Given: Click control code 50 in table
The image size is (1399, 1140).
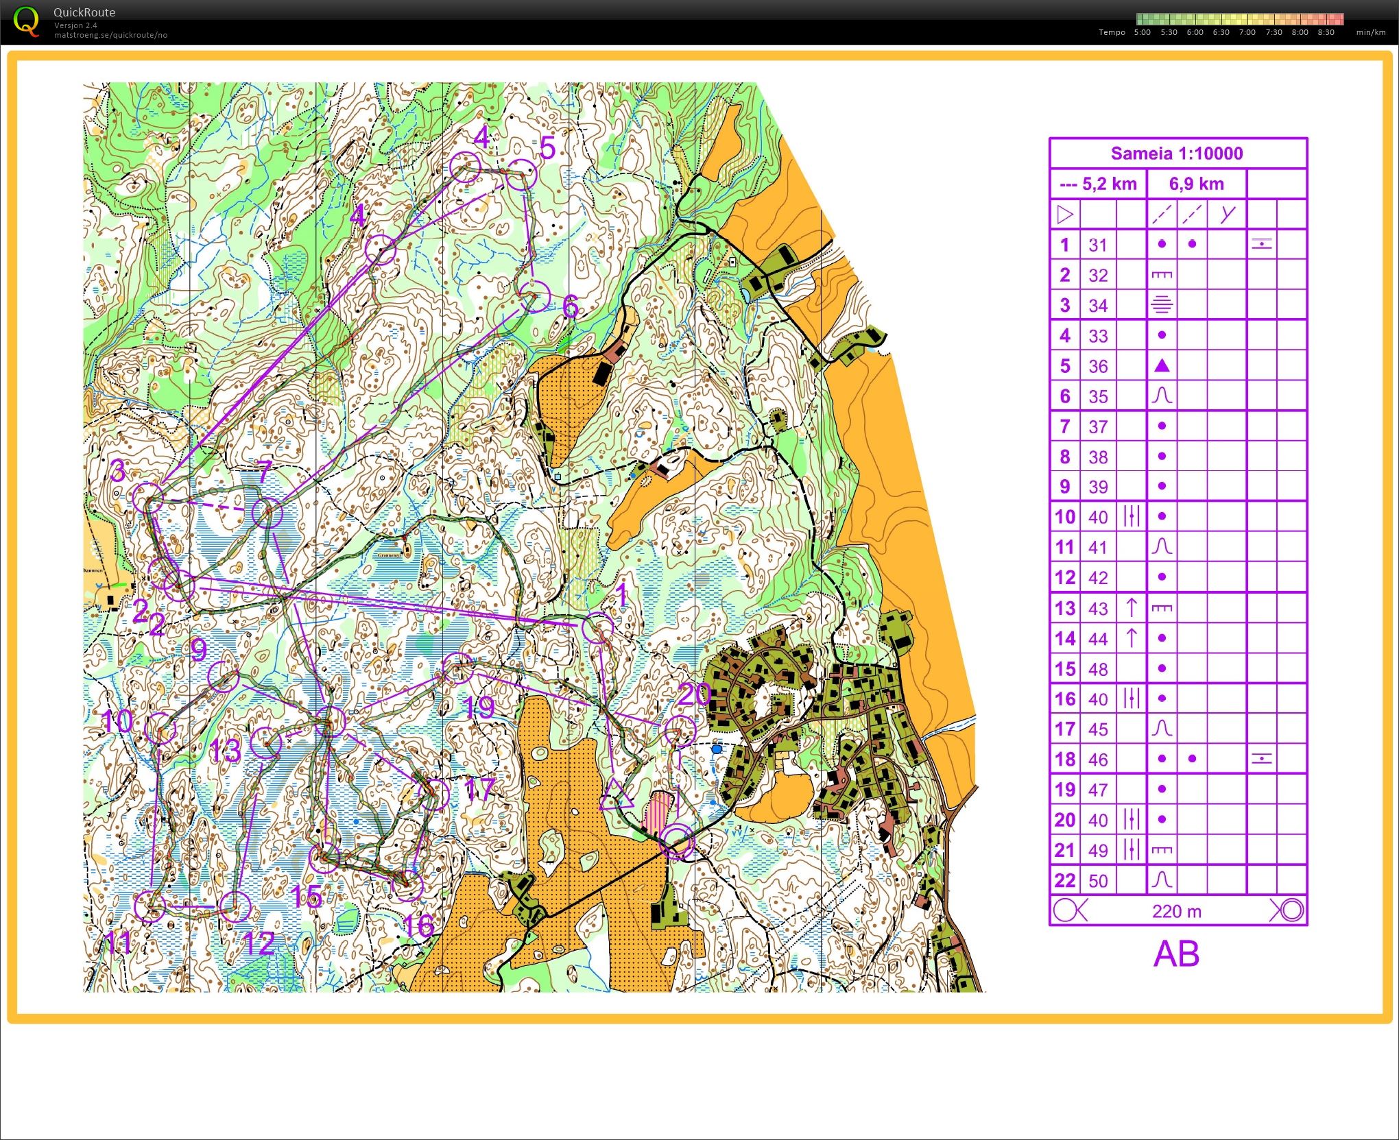Looking at the screenshot, I should tap(1098, 881).
